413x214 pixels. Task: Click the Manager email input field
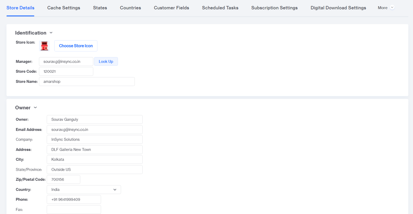tap(66, 62)
